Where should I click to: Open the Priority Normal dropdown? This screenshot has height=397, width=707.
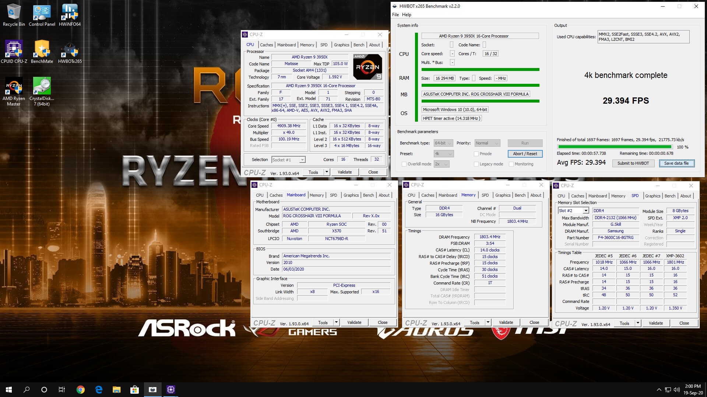[x=487, y=143]
